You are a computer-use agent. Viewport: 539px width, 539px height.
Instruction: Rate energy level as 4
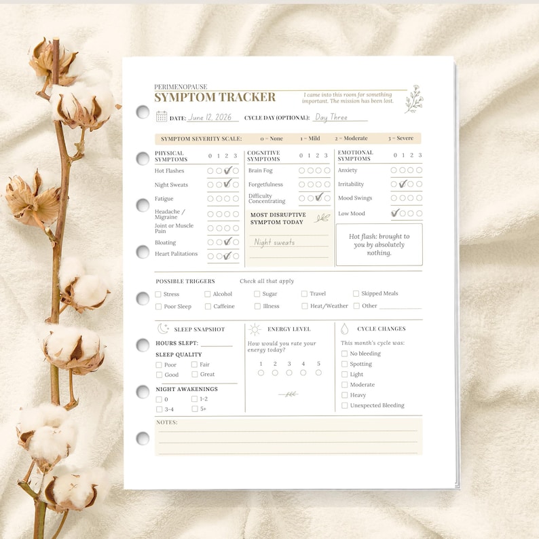(x=303, y=373)
